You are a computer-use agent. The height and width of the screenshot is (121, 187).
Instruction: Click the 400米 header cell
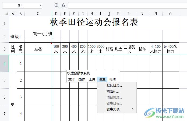coord(74,49)
